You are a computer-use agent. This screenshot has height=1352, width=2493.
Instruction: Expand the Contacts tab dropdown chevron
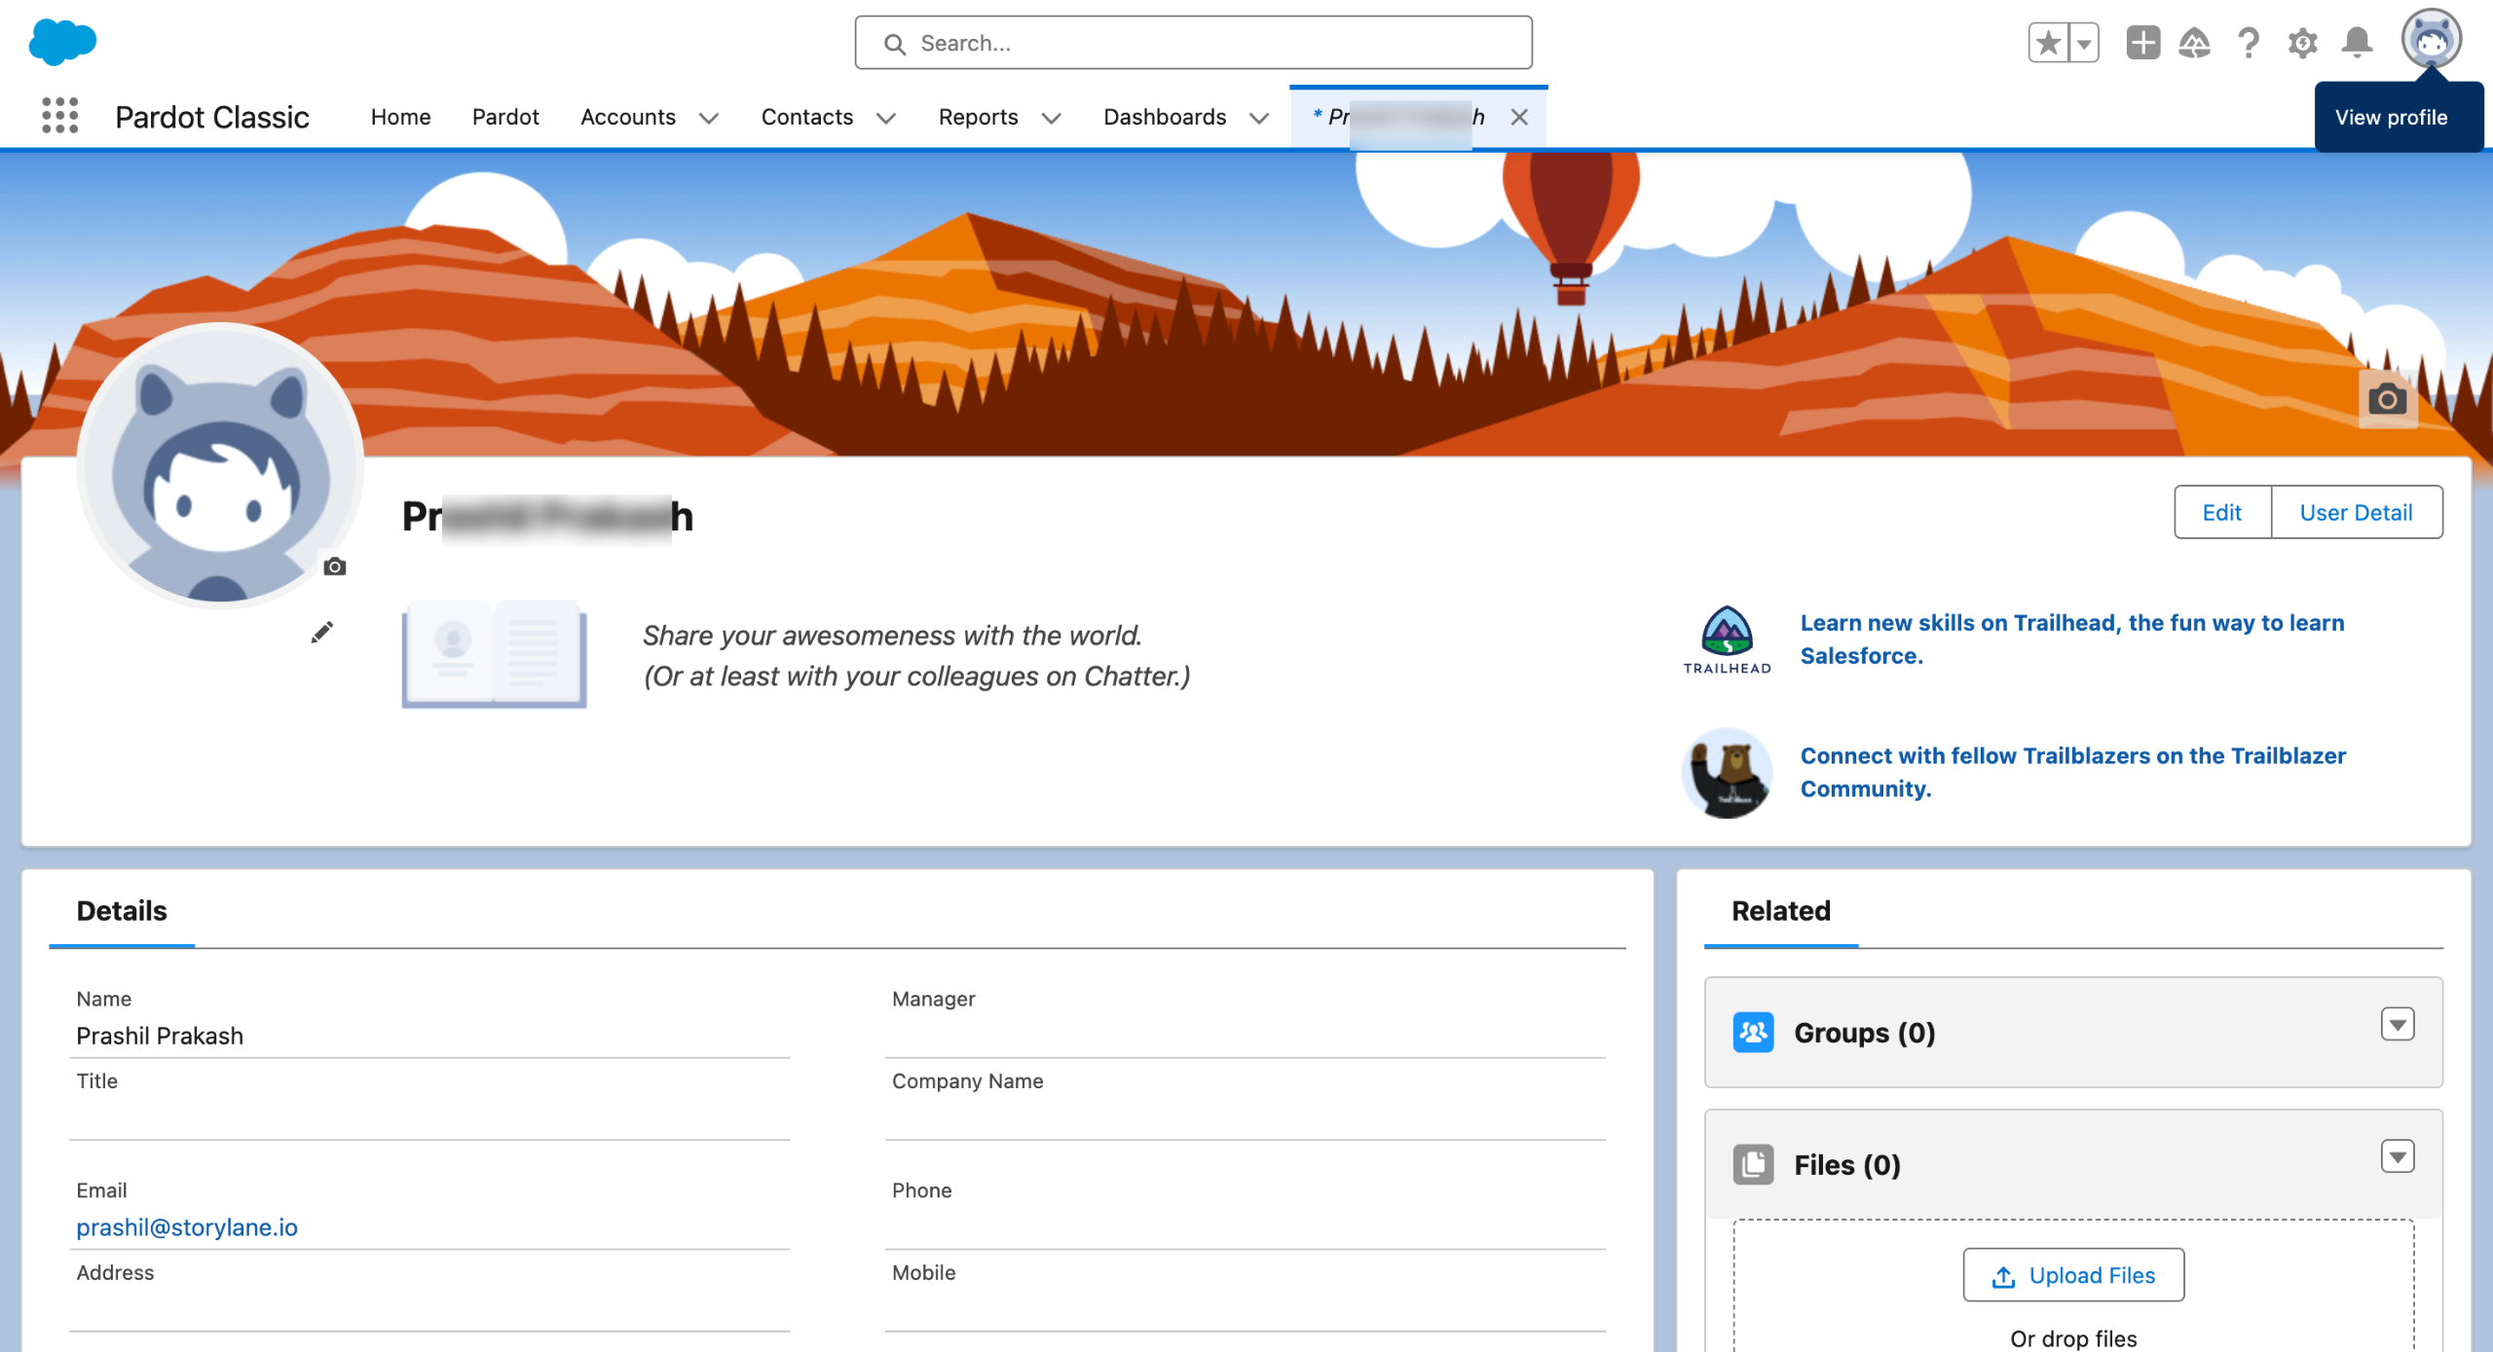[885, 118]
